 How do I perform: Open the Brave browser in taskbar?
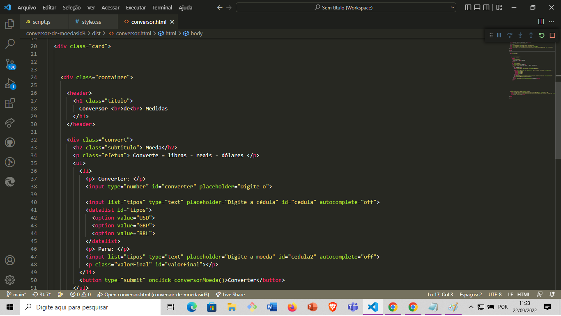[x=333, y=307]
